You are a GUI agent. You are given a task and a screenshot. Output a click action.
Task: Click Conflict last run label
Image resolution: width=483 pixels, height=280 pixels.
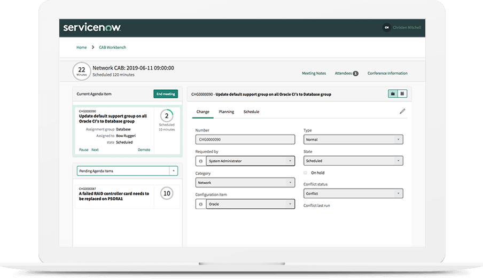coord(316,205)
